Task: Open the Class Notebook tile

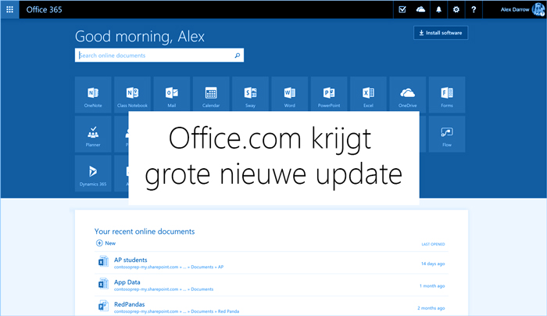Action: point(132,95)
